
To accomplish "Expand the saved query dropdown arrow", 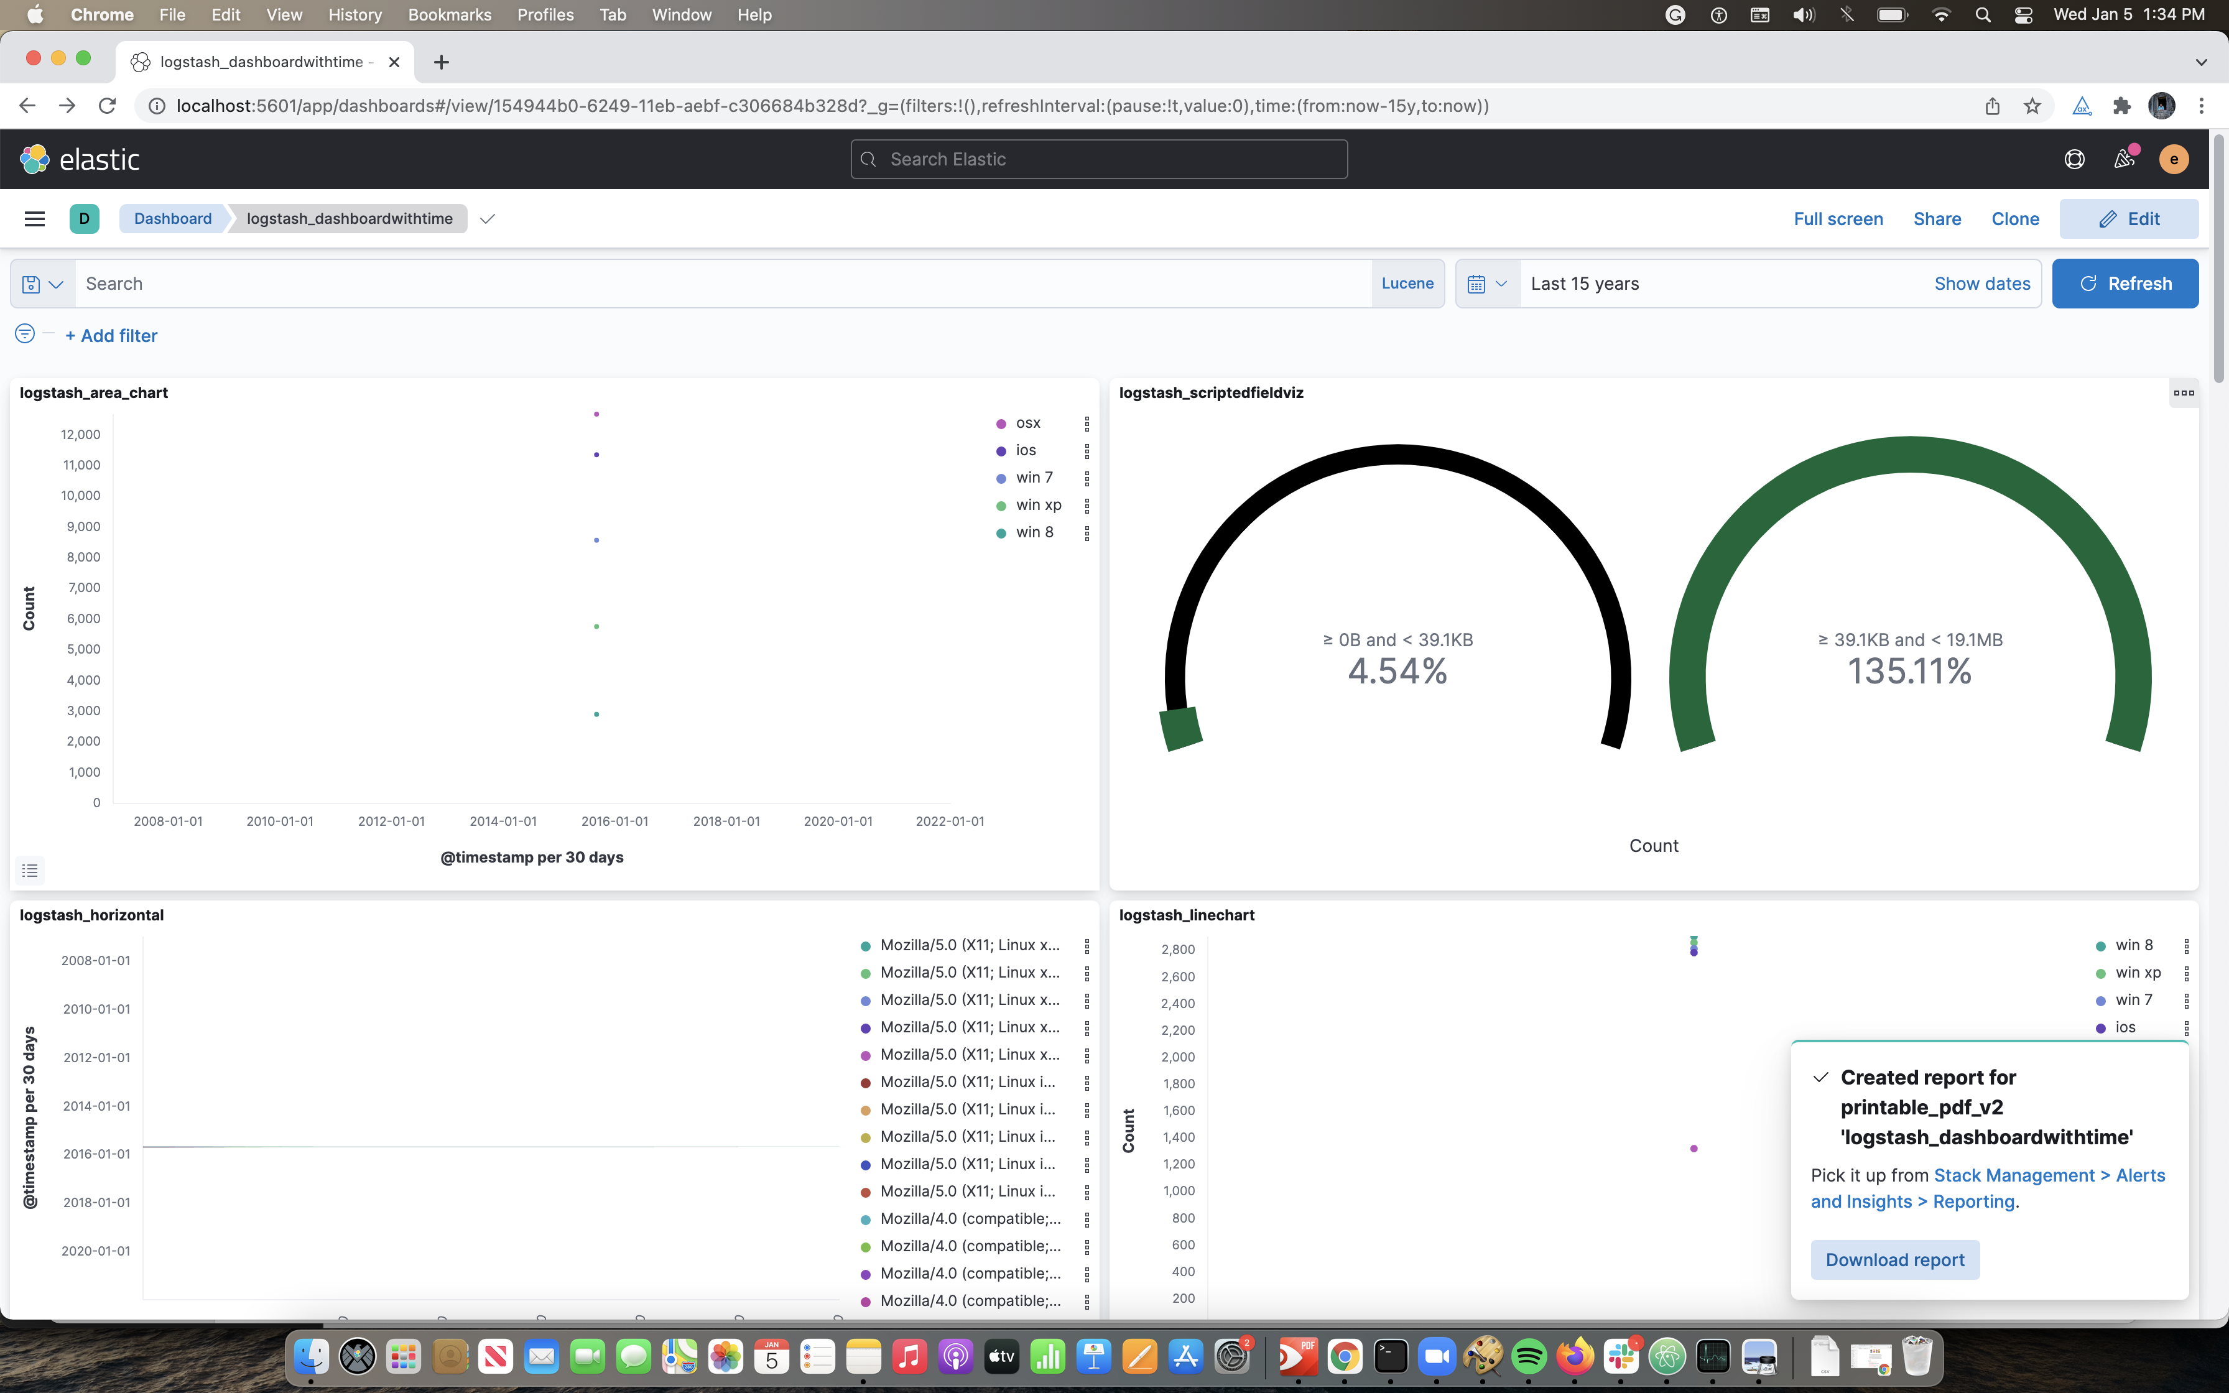I will point(57,284).
